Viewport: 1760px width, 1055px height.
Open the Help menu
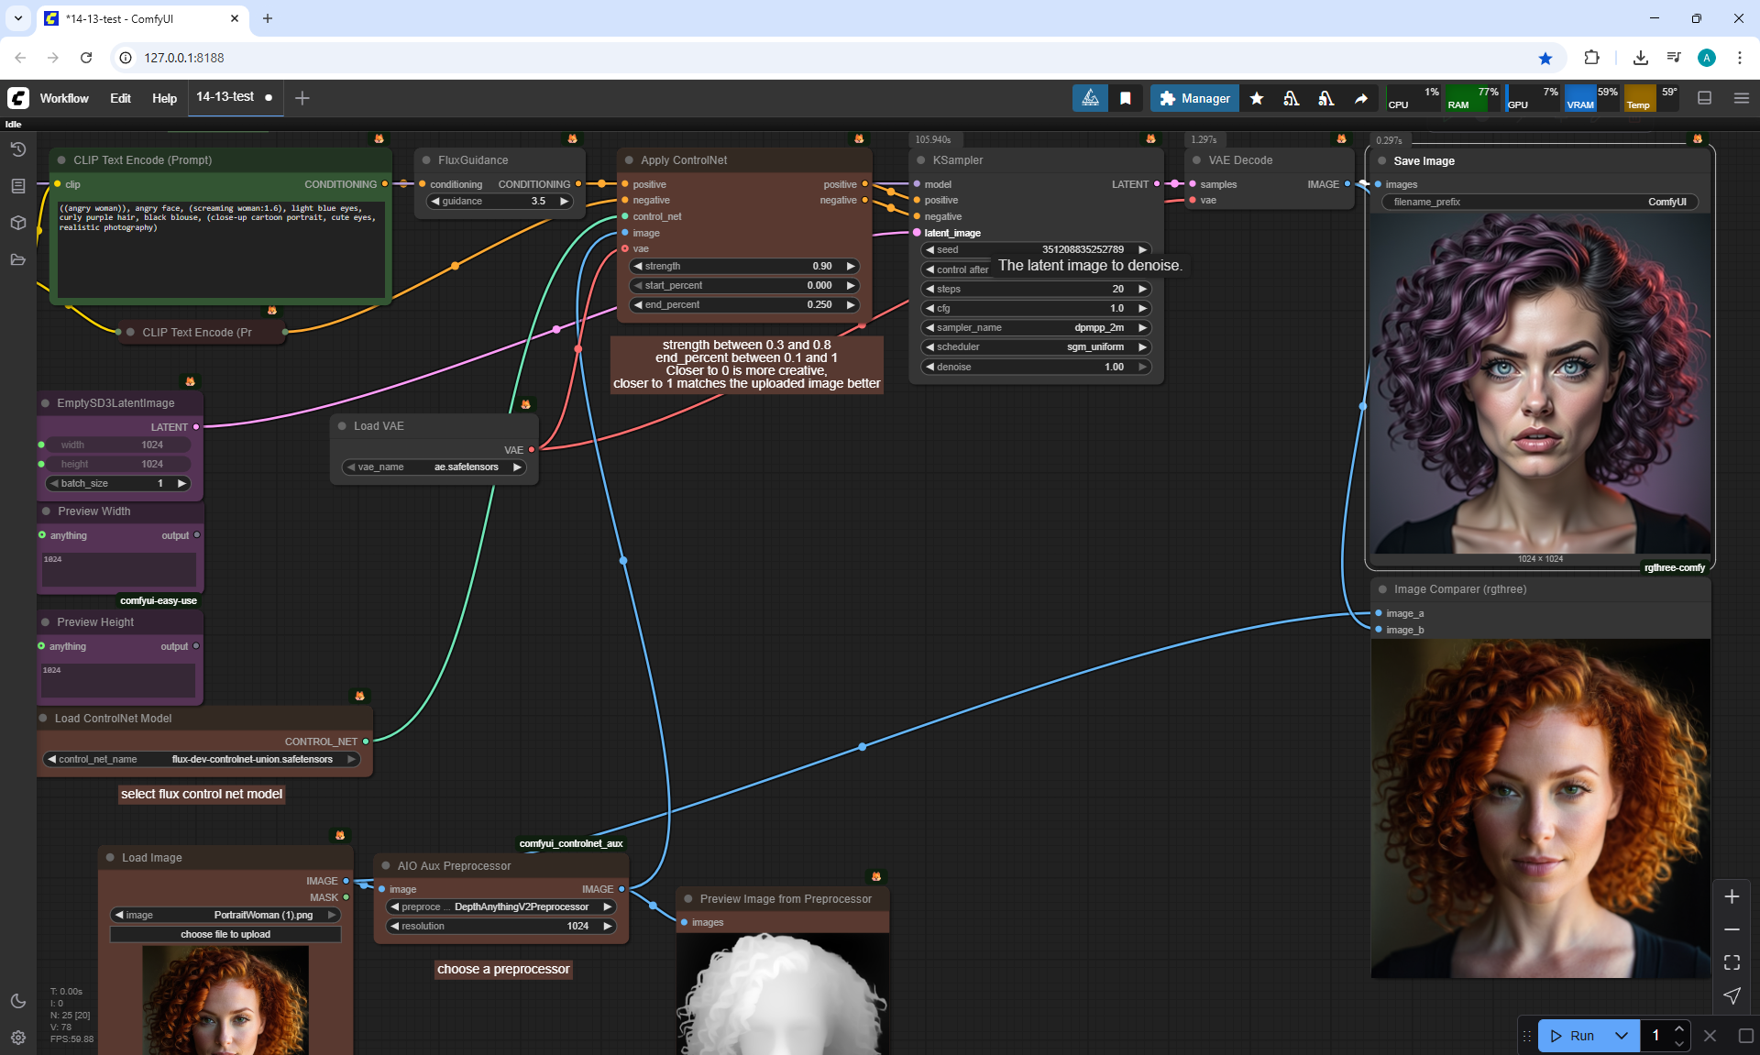point(164,98)
